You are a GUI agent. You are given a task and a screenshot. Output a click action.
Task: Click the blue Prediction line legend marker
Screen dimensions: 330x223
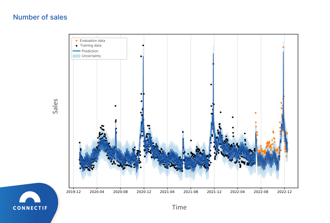click(x=76, y=51)
